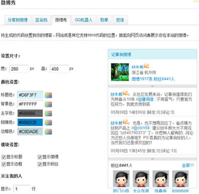Open color picker for 背景色 #FFFFFF
The height and width of the screenshot is (194, 199).
[49, 104]
